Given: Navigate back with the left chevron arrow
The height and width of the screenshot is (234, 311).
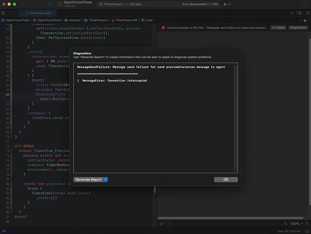Looking at the screenshot, I should (10, 13).
